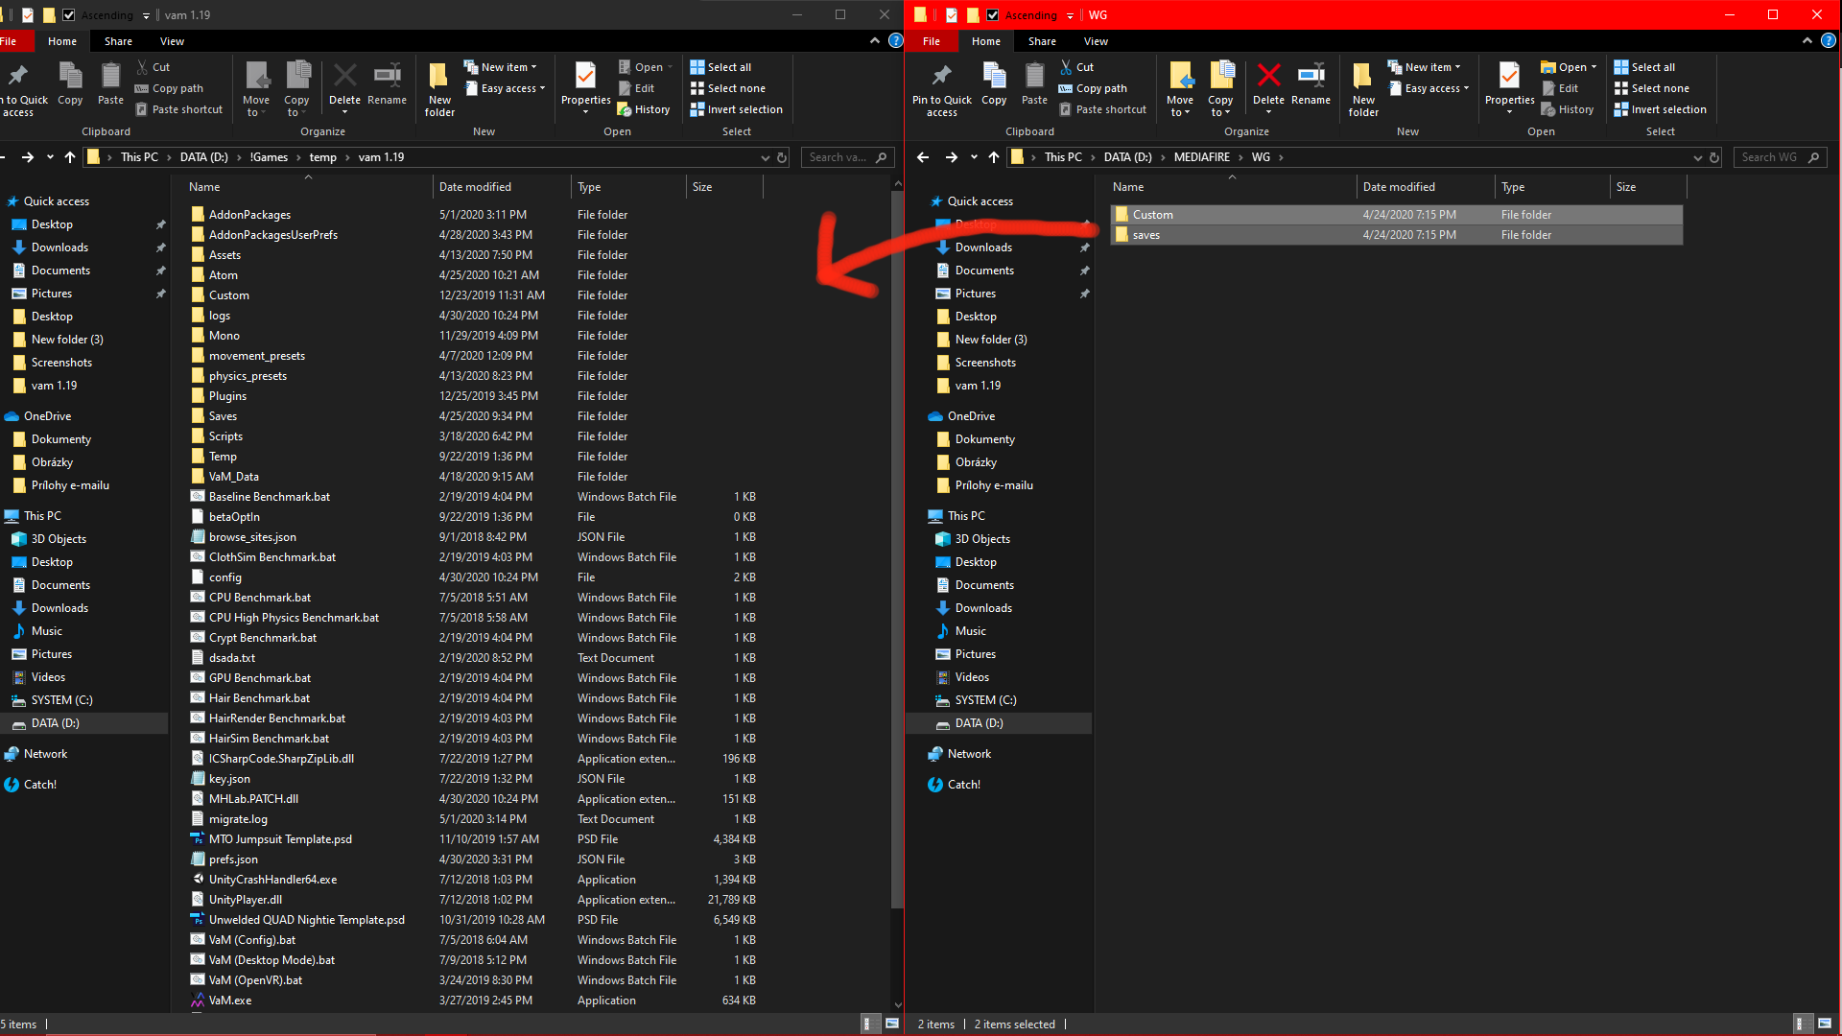Open the Catch! item in the WG navigation pane
1842x1036 pixels.
[963, 785]
